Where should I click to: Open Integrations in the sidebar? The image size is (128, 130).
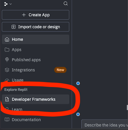(36, 70)
